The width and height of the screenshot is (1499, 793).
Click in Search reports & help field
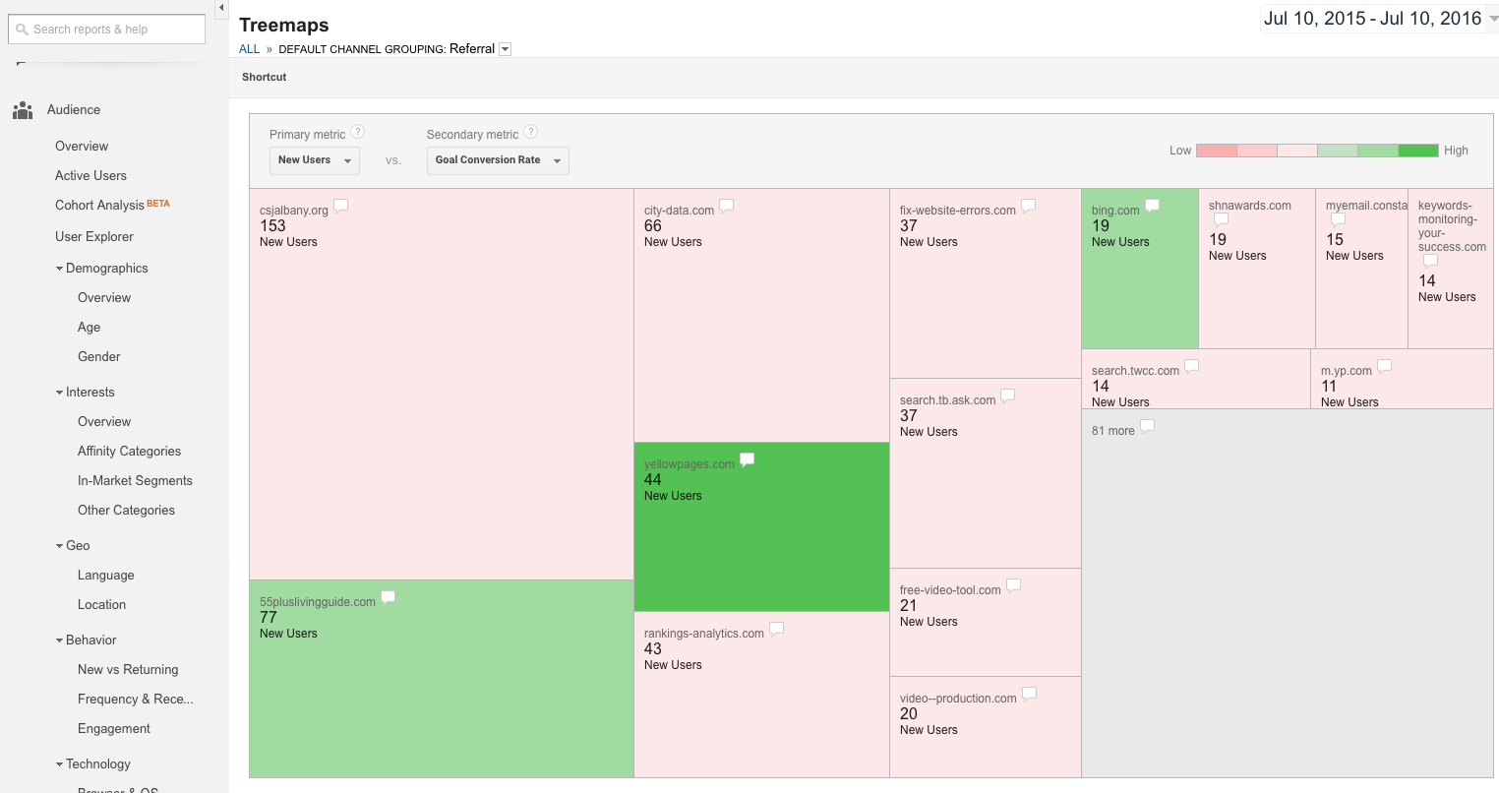point(106,30)
